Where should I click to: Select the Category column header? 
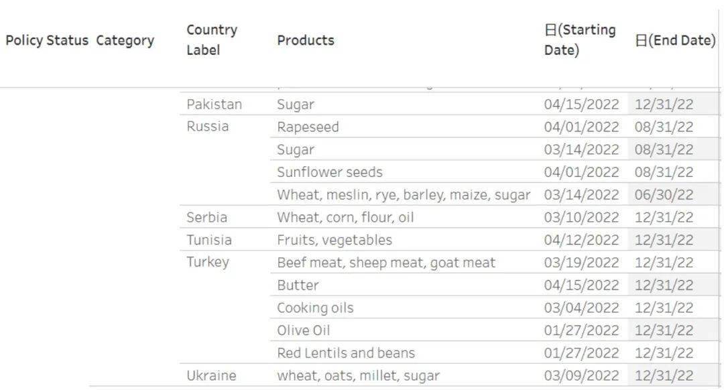[125, 40]
